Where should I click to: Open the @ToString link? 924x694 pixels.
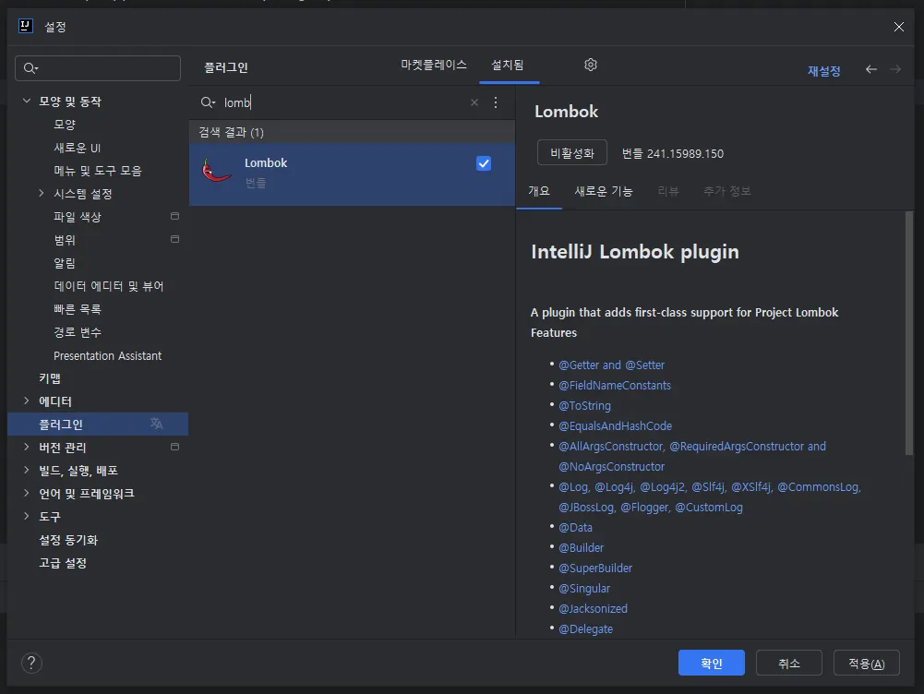(584, 405)
